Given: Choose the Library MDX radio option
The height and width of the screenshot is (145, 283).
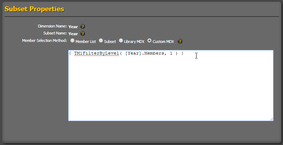Looking at the screenshot, I should [x=121, y=40].
